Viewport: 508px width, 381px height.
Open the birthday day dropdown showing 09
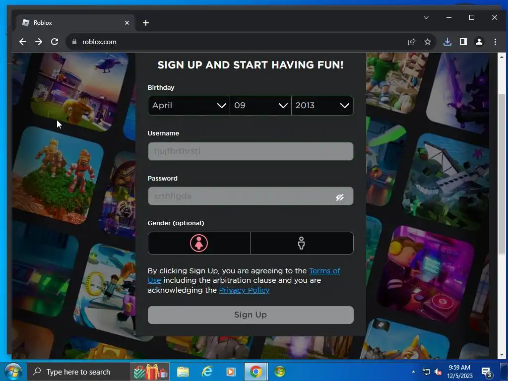point(260,106)
